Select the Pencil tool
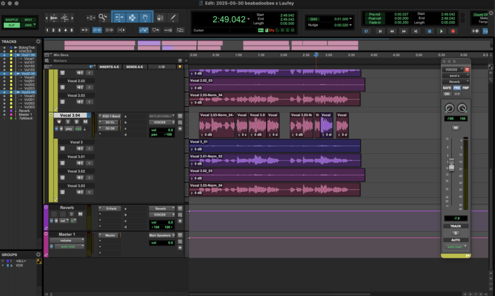 [x=173, y=18]
